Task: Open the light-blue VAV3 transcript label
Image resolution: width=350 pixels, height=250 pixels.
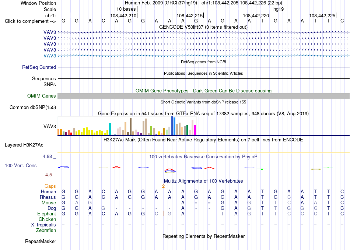Action: (50, 56)
